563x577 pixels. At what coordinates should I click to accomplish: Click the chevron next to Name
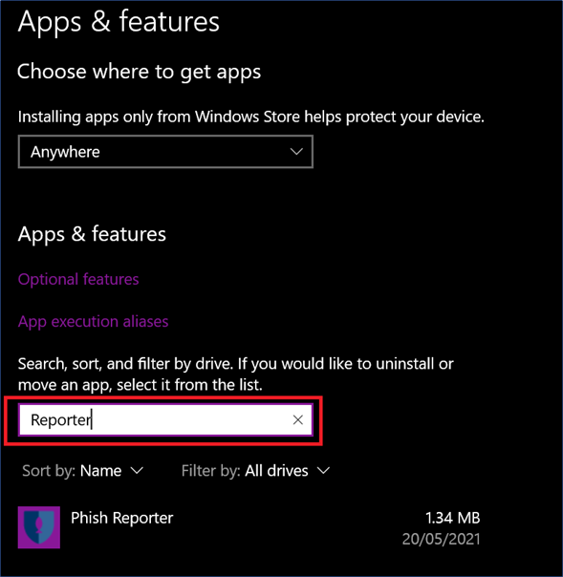(137, 471)
